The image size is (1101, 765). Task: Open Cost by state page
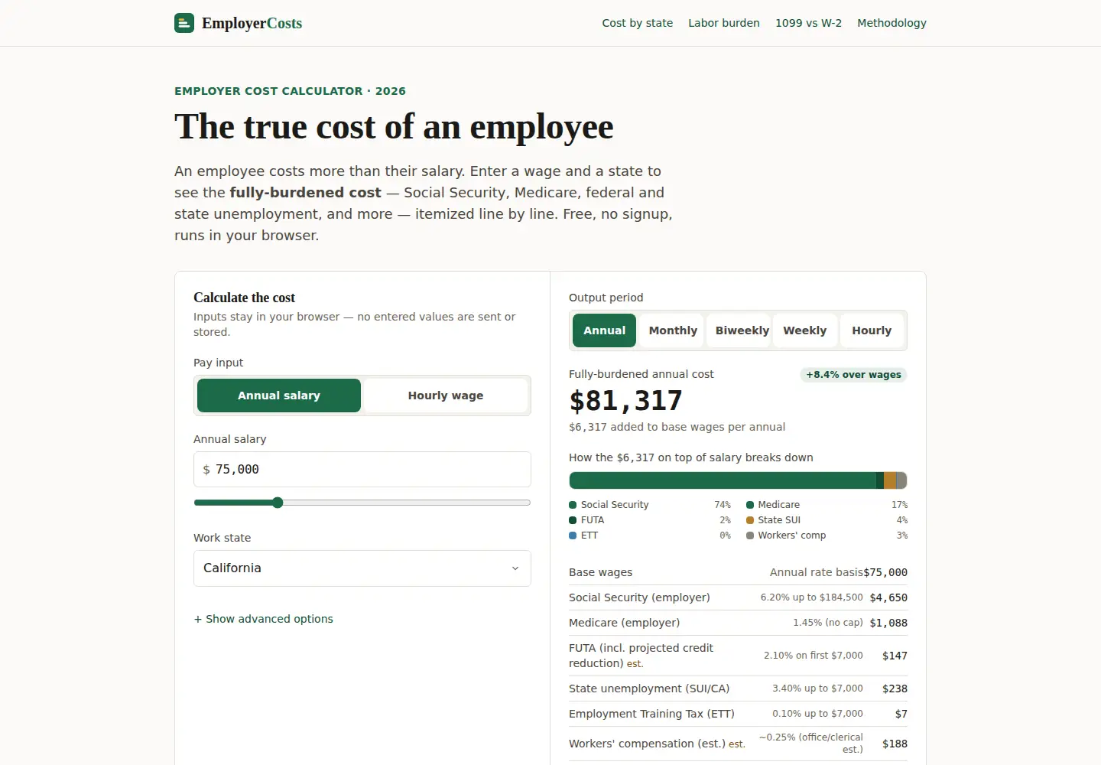click(x=637, y=23)
